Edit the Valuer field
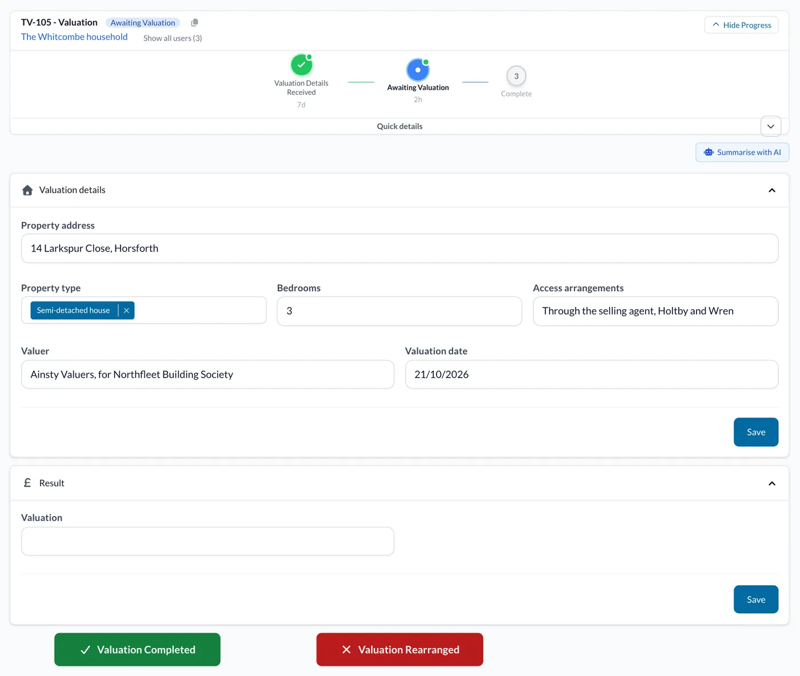Image resolution: width=800 pixels, height=676 pixels. (207, 374)
